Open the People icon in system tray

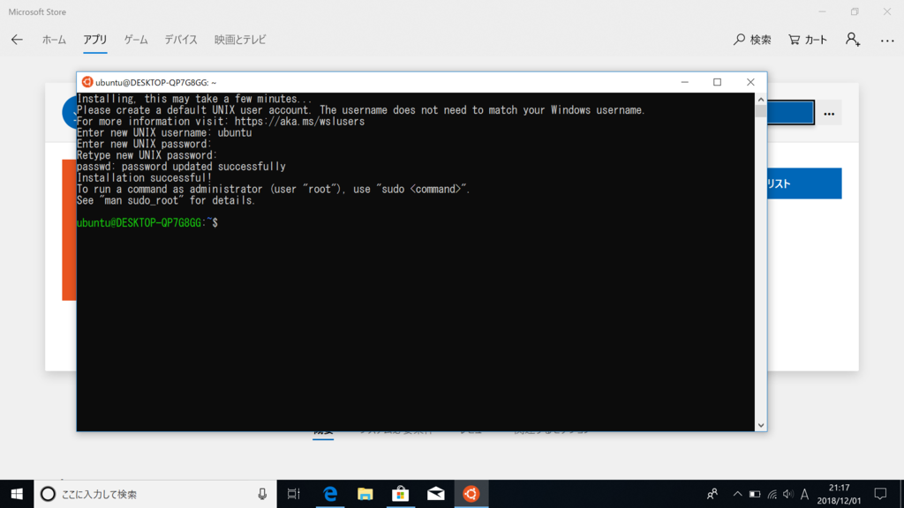[x=712, y=494]
